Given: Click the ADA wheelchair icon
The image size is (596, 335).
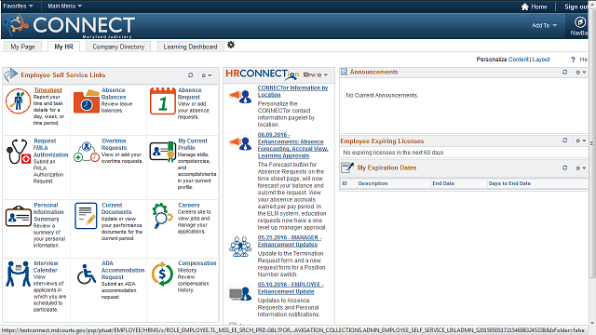Looking at the screenshot, I should coord(87,275).
